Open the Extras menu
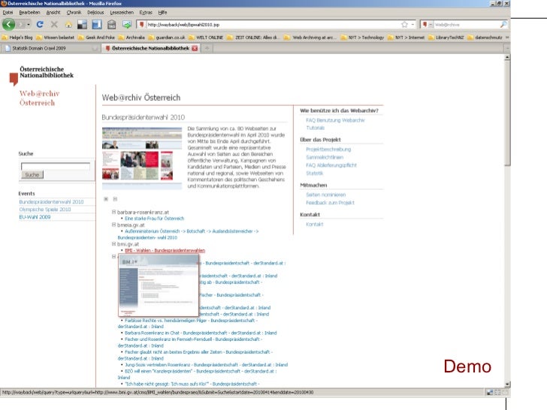The height and width of the screenshot is (410, 547). (x=146, y=12)
